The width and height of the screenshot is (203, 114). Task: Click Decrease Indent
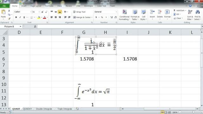65,17
